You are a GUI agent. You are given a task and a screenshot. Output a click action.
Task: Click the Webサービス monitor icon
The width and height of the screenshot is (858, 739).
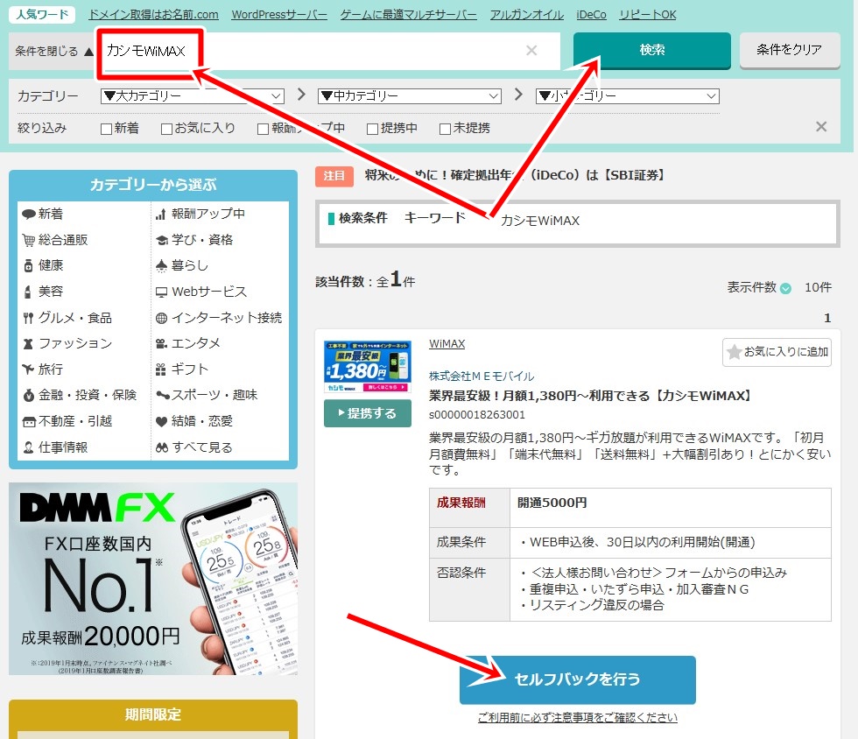[161, 292]
